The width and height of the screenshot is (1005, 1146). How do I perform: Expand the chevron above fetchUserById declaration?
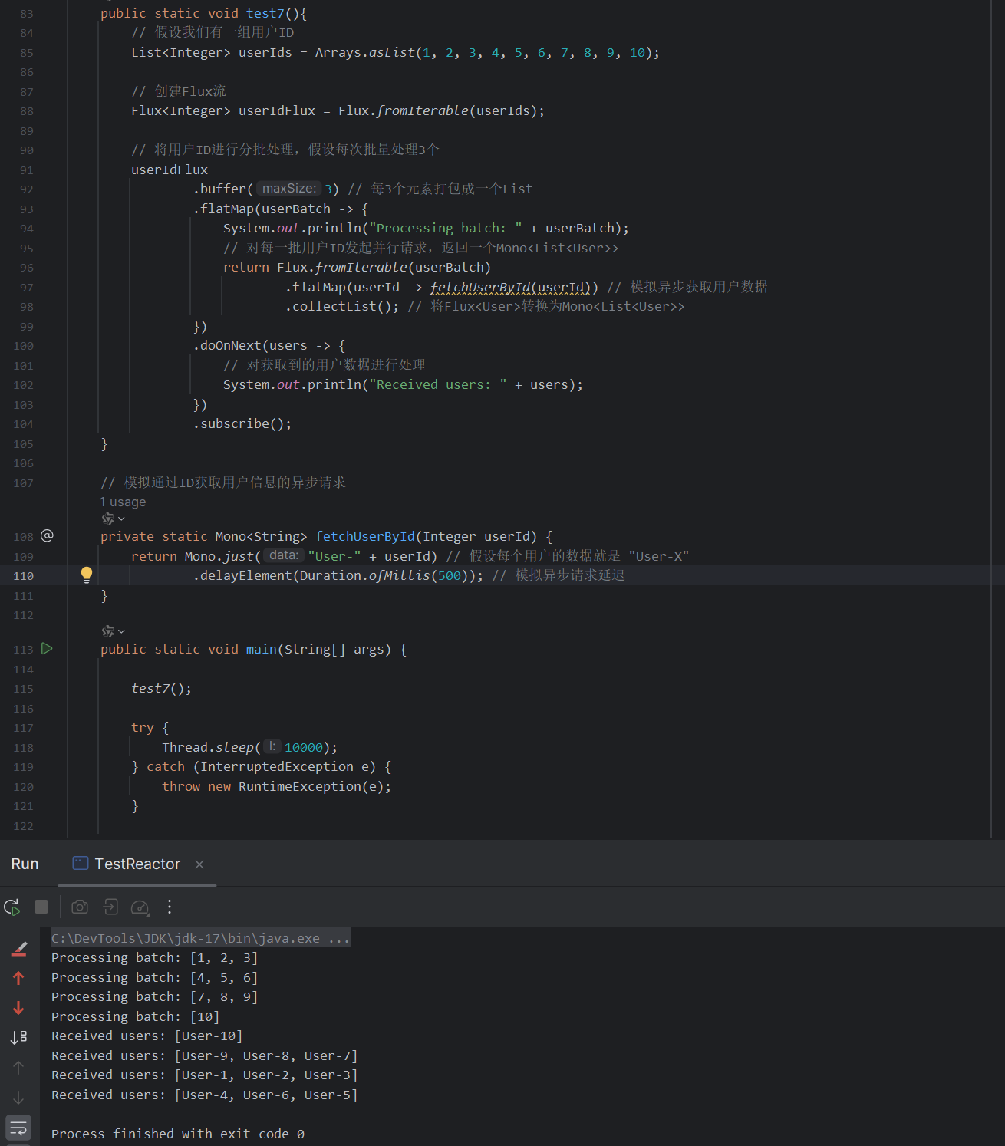(x=121, y=519)
